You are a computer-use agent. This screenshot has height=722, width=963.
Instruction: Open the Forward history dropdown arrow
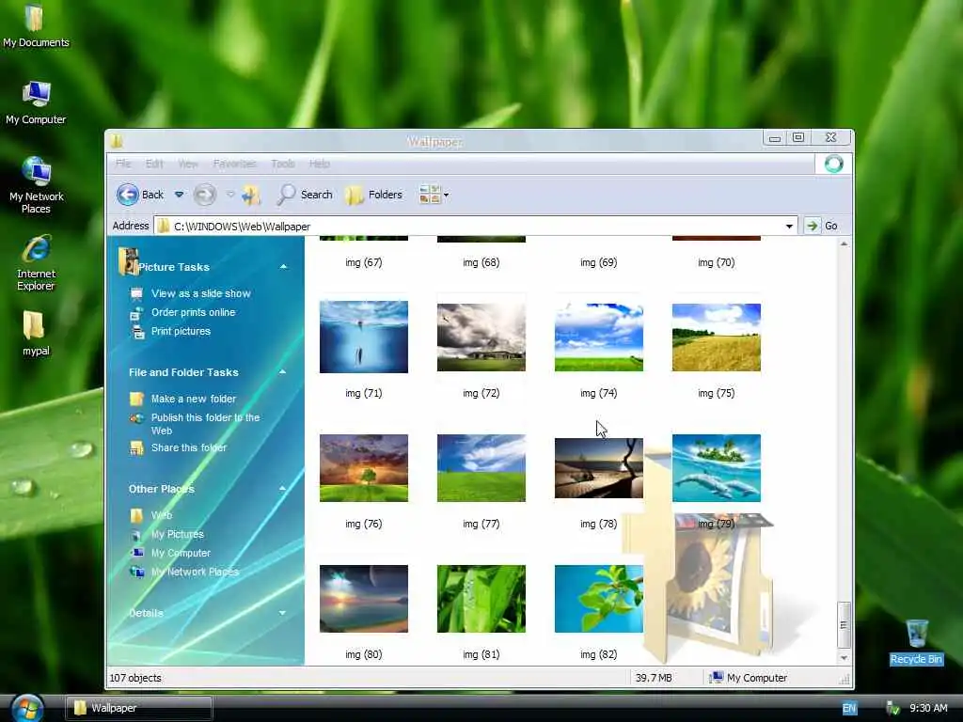(x=230, y=195)
